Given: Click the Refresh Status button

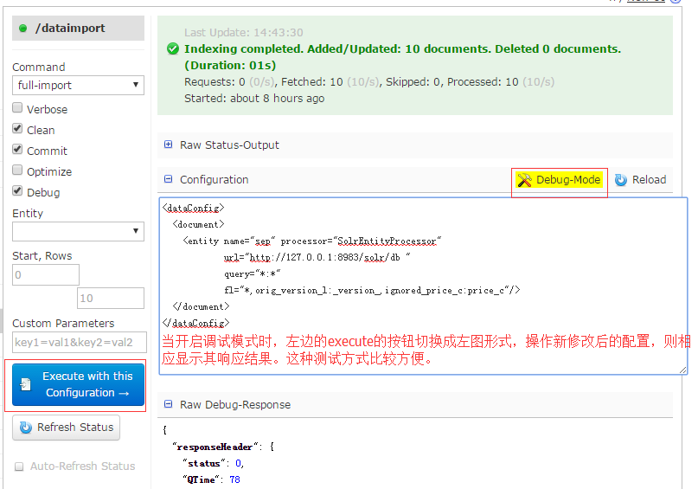Looking at the screenshot, I should (67, 428).
